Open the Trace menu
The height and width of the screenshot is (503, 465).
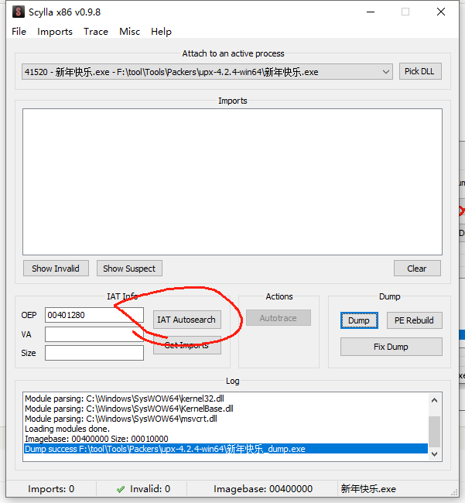[x=96, y=32]
